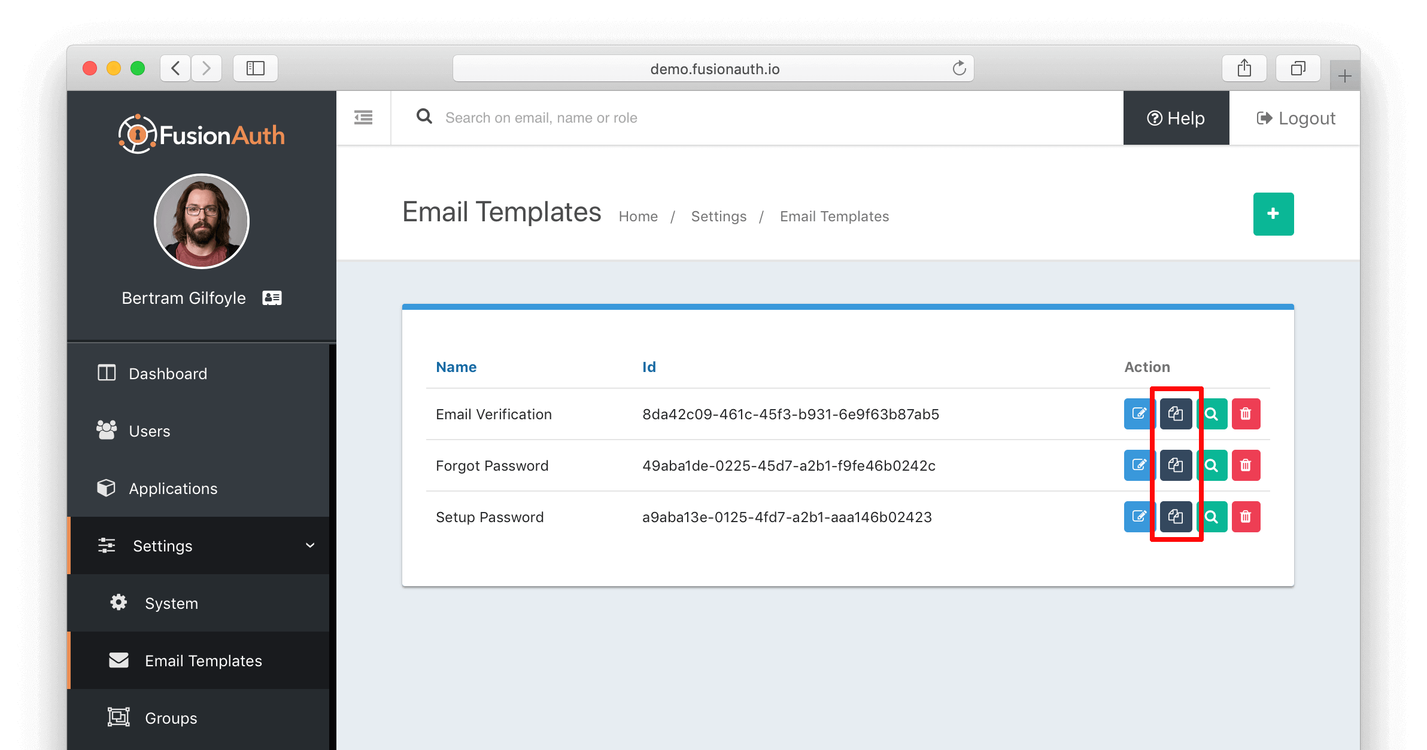Edit the Setup Password template

click(x=1139, y=517)
